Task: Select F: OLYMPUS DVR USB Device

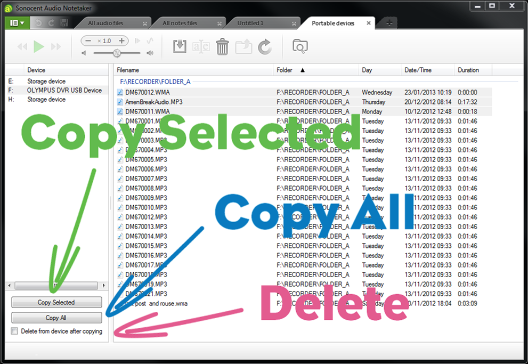Action: click(57, 90)
